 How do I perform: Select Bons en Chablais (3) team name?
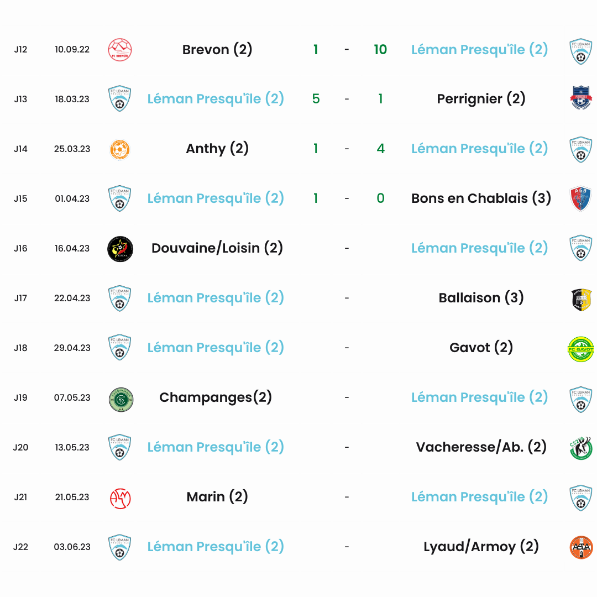coord(481,198)
